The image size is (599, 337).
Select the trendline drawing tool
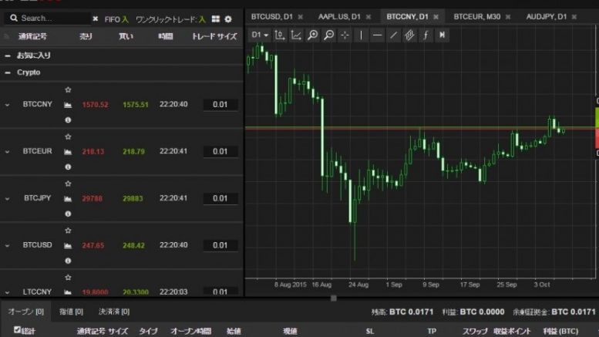393,35
